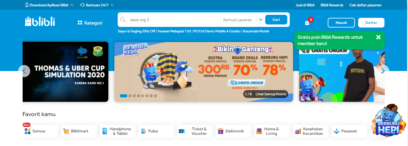
Task: Open the shopping cart icon
Action: [307, 23]
